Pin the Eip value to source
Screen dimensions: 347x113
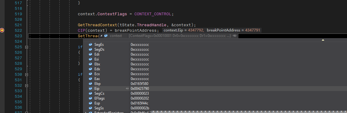tap(127, 88)
